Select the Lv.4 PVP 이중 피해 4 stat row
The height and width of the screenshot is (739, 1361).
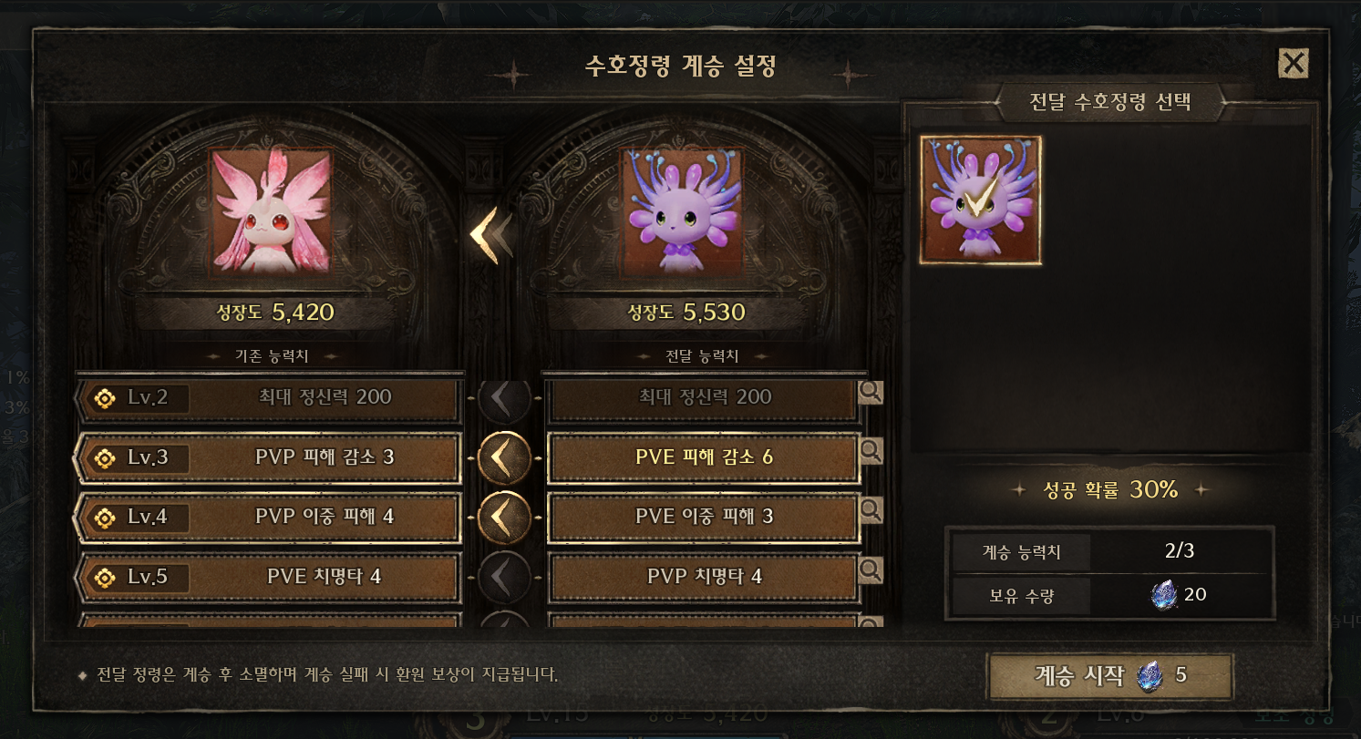pyautogui.click(x=265, y=517)
